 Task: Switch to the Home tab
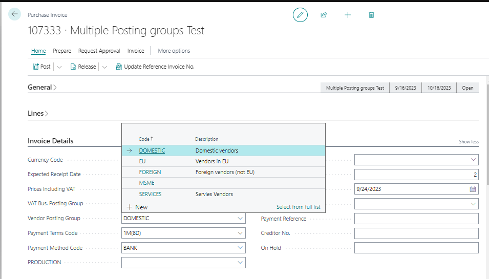[x=38, y=51]
